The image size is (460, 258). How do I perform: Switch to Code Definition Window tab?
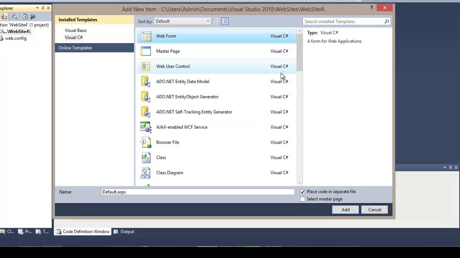pyautogui.click(x=83, y=232)
